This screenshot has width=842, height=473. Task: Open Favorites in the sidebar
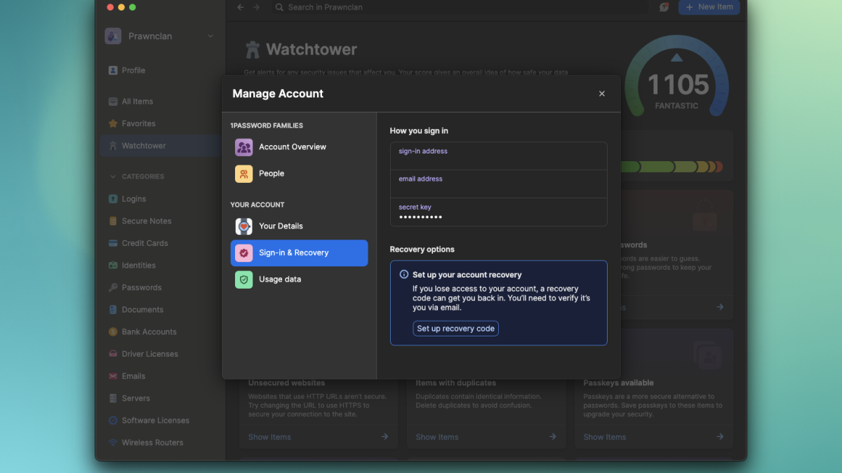pyautogui.click(x=138, y=124)
